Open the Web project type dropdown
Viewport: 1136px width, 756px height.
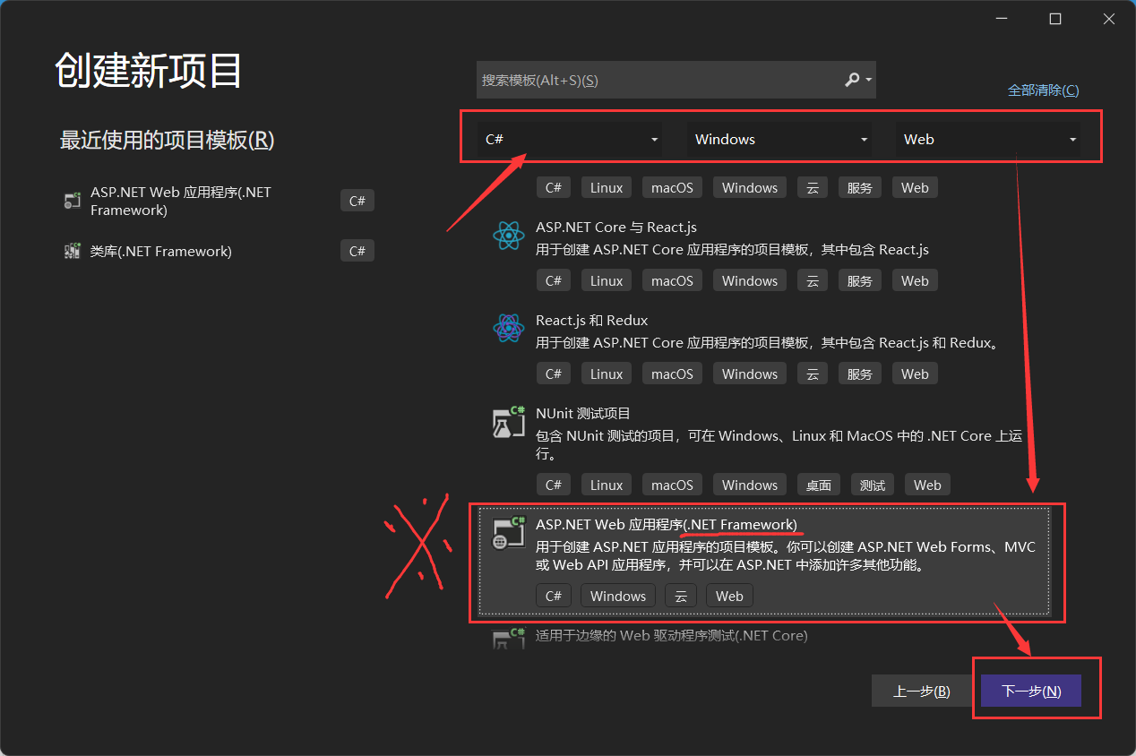click(988, 140)
